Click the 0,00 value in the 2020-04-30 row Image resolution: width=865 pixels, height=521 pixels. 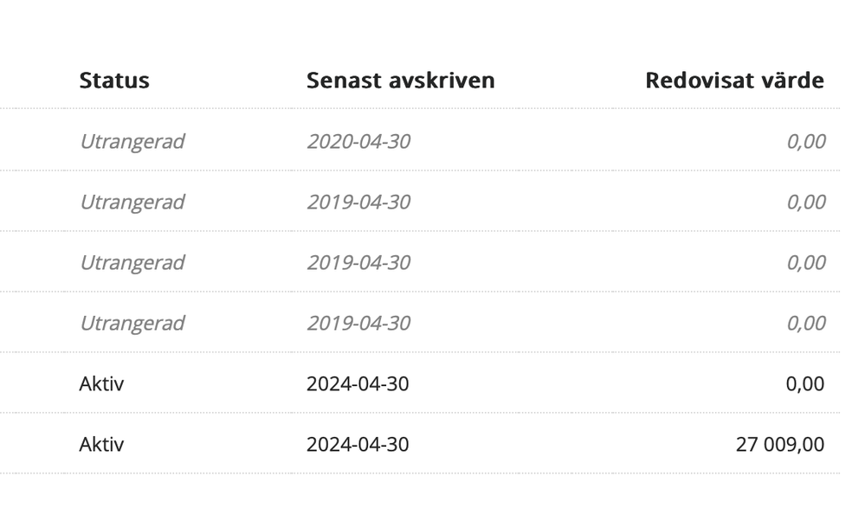[805, 141]
